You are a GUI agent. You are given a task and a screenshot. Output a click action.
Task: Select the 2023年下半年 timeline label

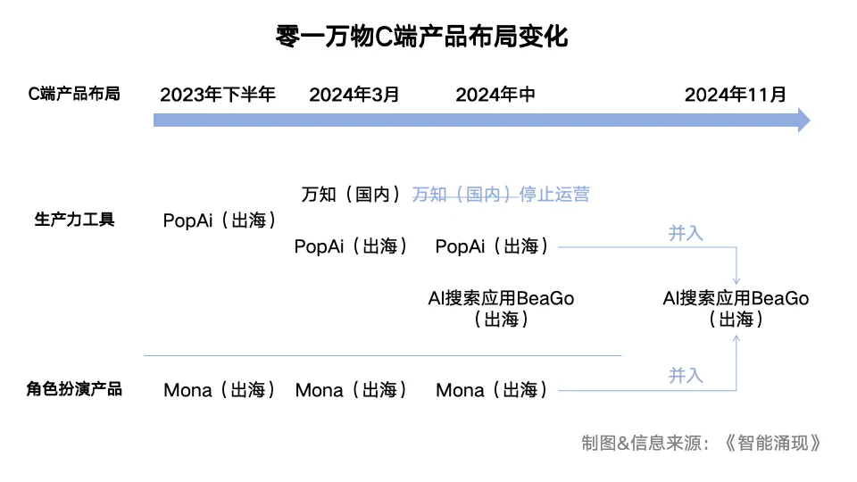(218, 95)
